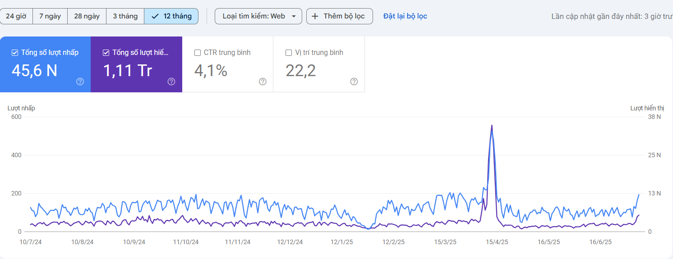This screenshot has width=673, height=259.
Task: Select the 12 tháng date range
Action: coord(171,16)
